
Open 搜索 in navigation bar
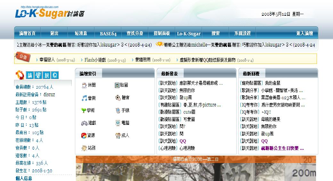(x=215, y=33)
